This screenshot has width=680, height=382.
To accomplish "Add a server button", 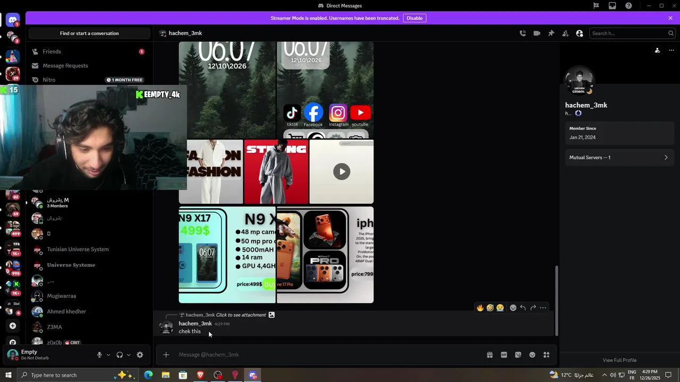I will pos(13,326).
